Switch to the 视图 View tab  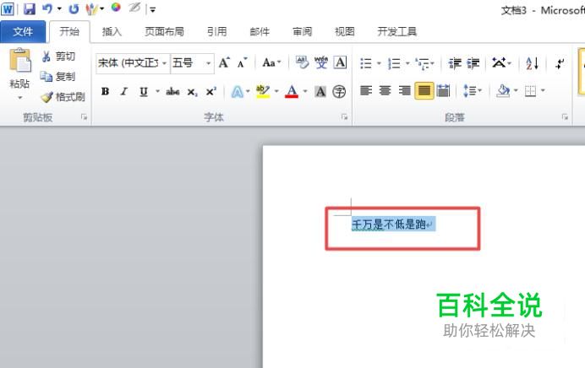(x=344, y=32)
